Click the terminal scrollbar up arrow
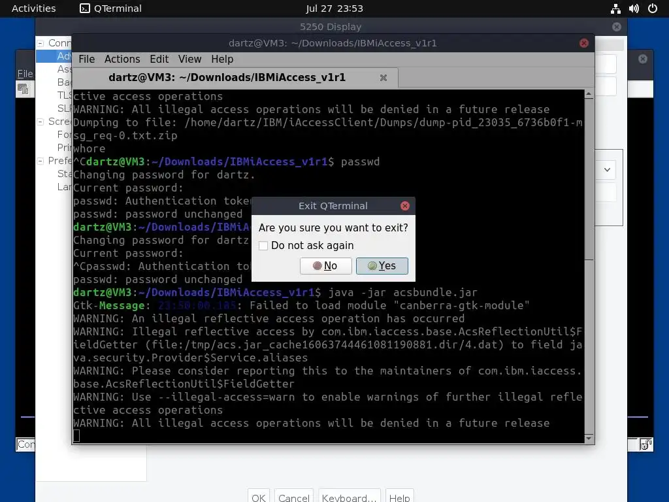Screen dimensions: 669x502 (x=589, y=94)
